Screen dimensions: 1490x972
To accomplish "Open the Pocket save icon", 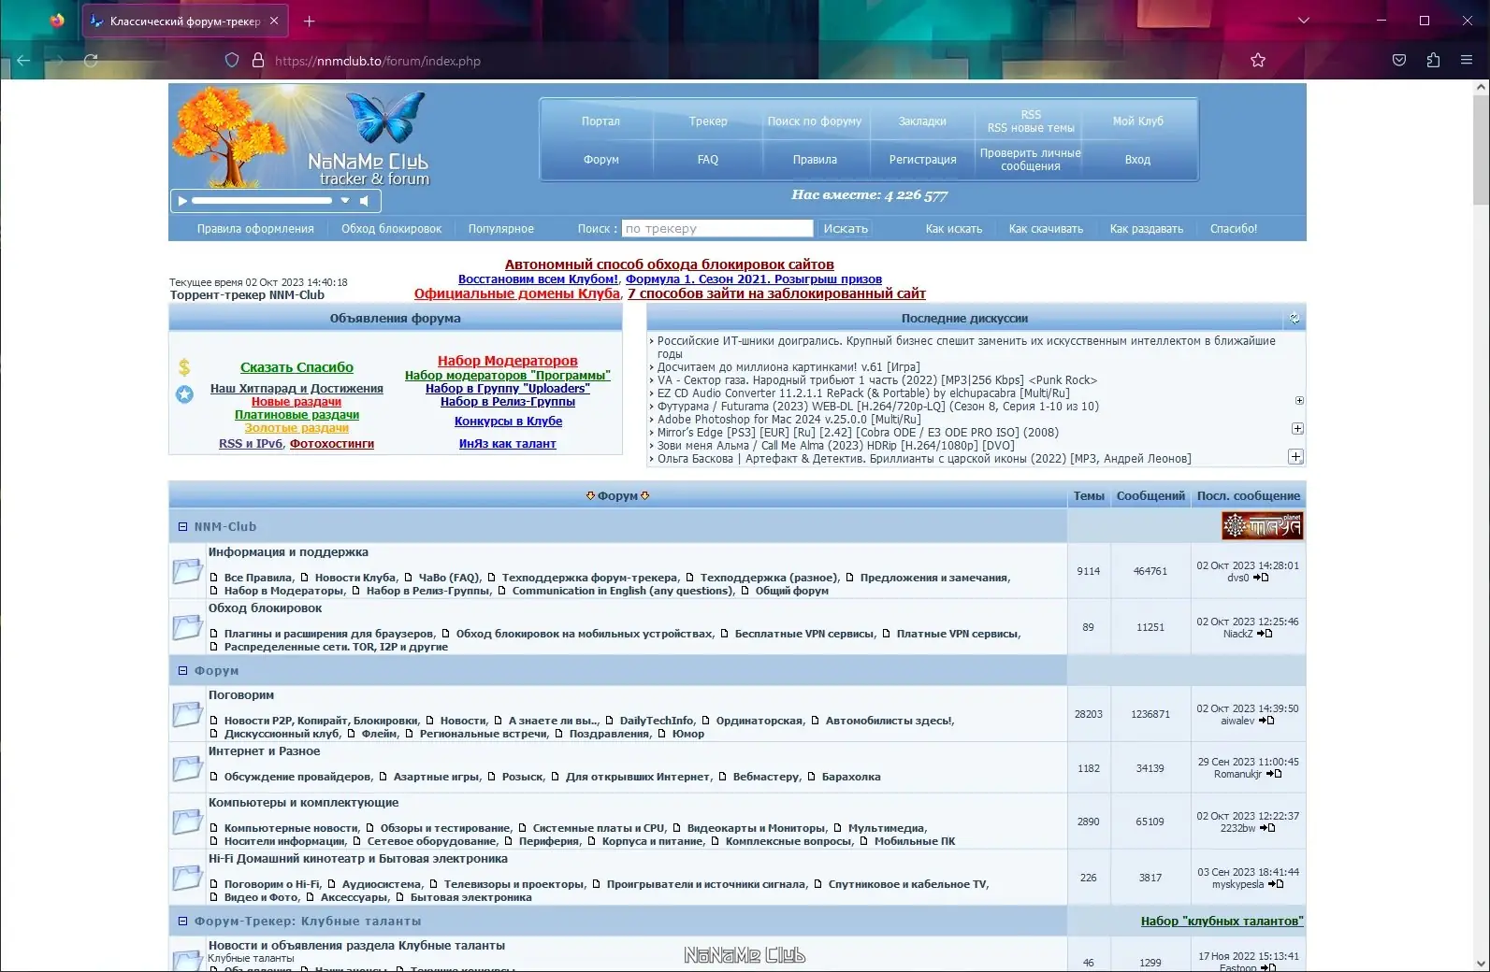I will 1399,61.
